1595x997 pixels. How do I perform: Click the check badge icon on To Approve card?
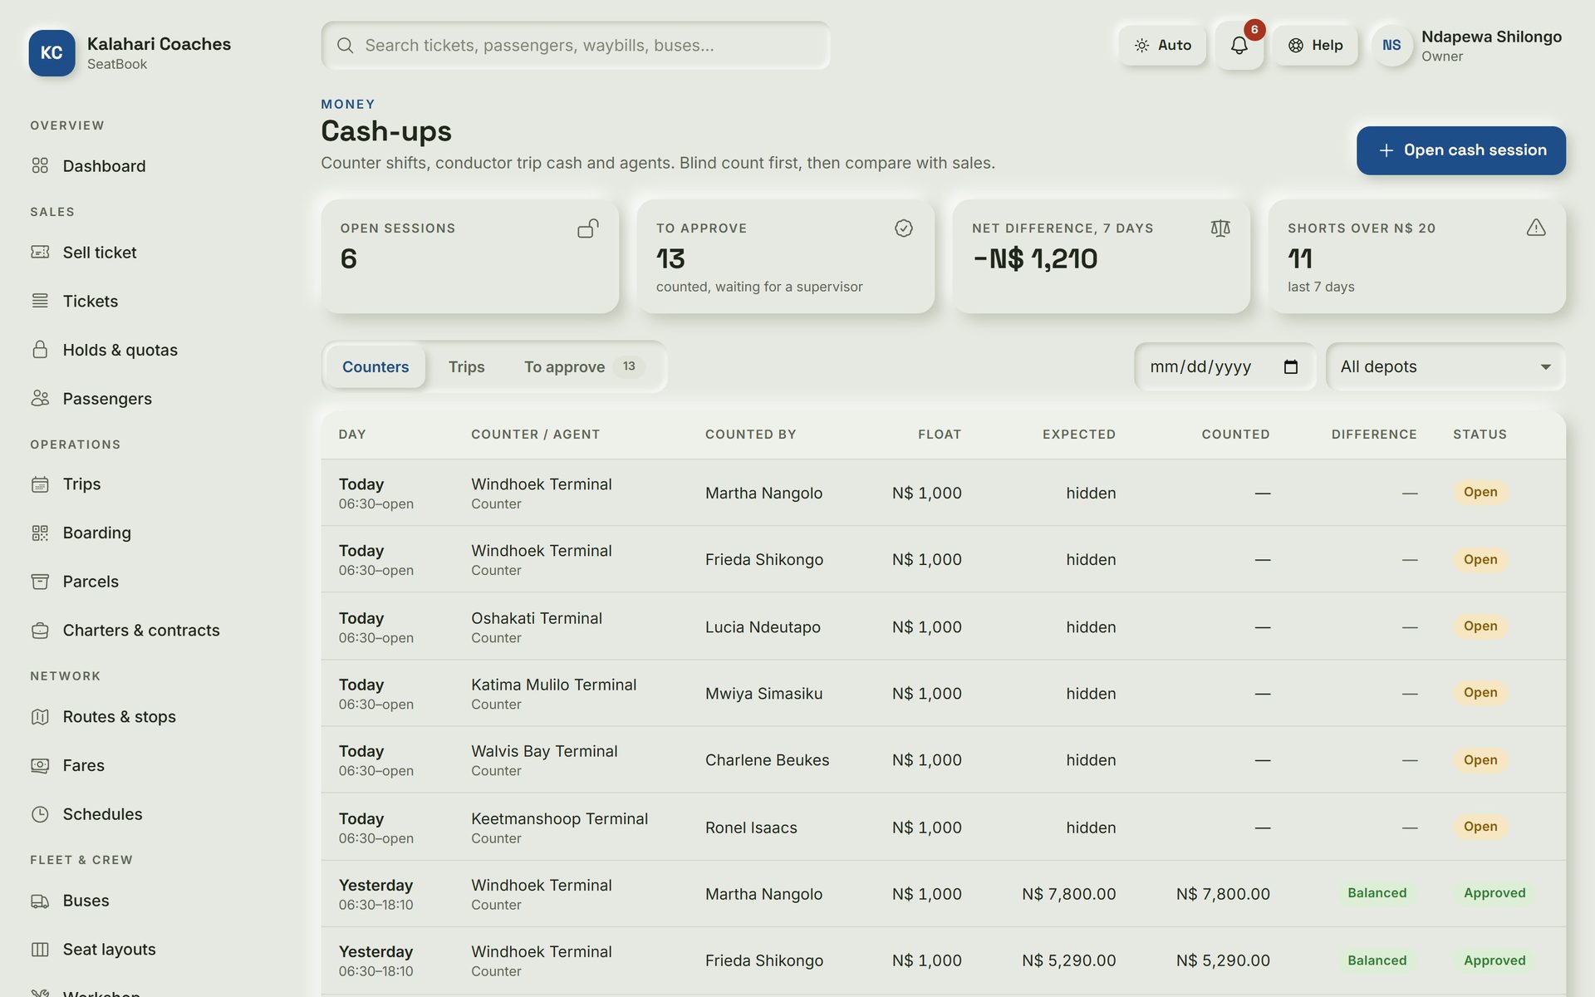click(x=904, y=228)
